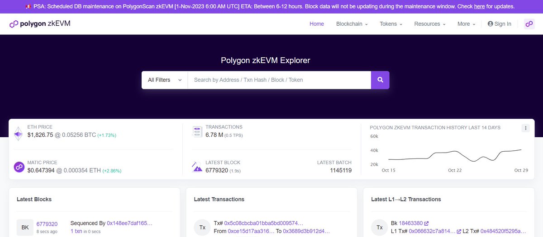Open To address 0x3689d3b912d4…

click(306, 231)
